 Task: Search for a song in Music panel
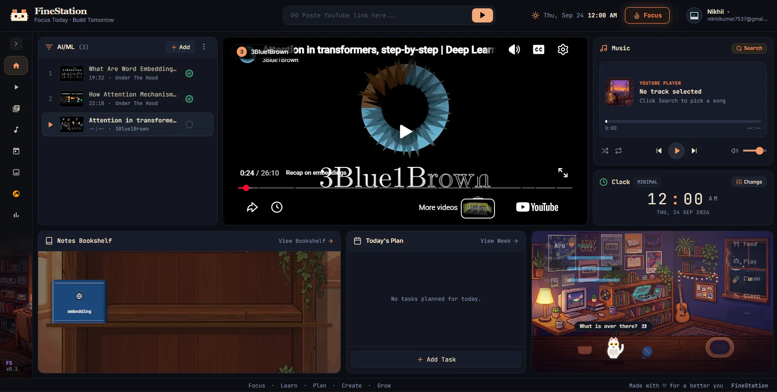(749, 48)
